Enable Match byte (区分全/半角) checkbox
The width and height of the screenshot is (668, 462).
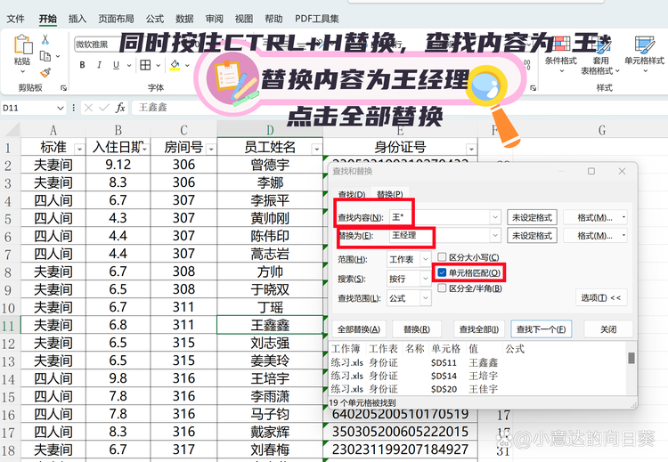coord(442,288)
